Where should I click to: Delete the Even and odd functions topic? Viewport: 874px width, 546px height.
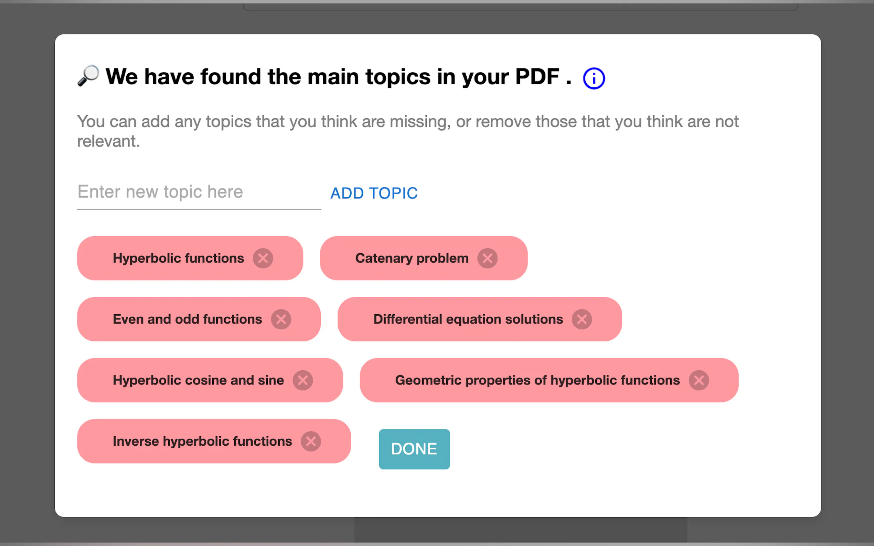pyautogui.click(x=281, y=319)
